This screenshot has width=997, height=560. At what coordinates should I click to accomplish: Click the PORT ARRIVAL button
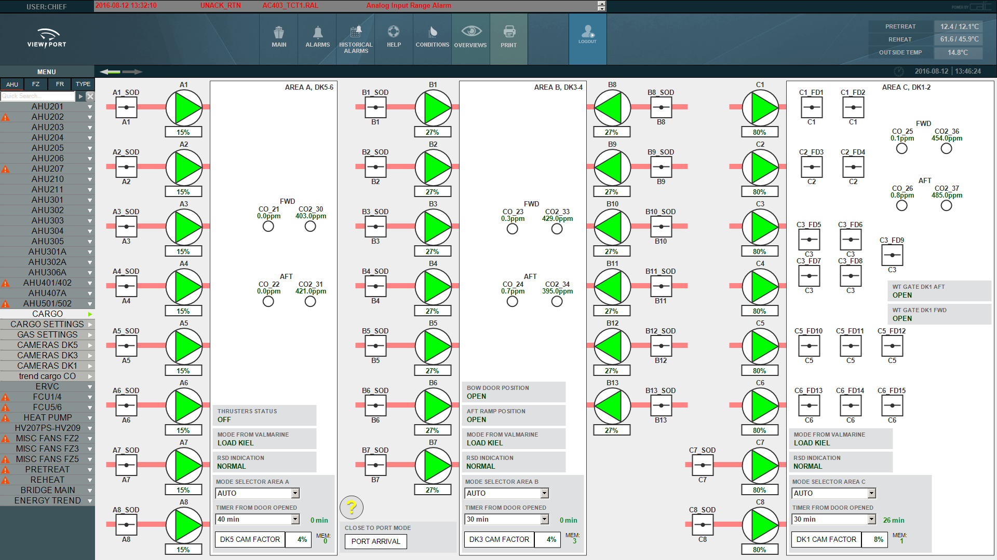coord(375,541)
